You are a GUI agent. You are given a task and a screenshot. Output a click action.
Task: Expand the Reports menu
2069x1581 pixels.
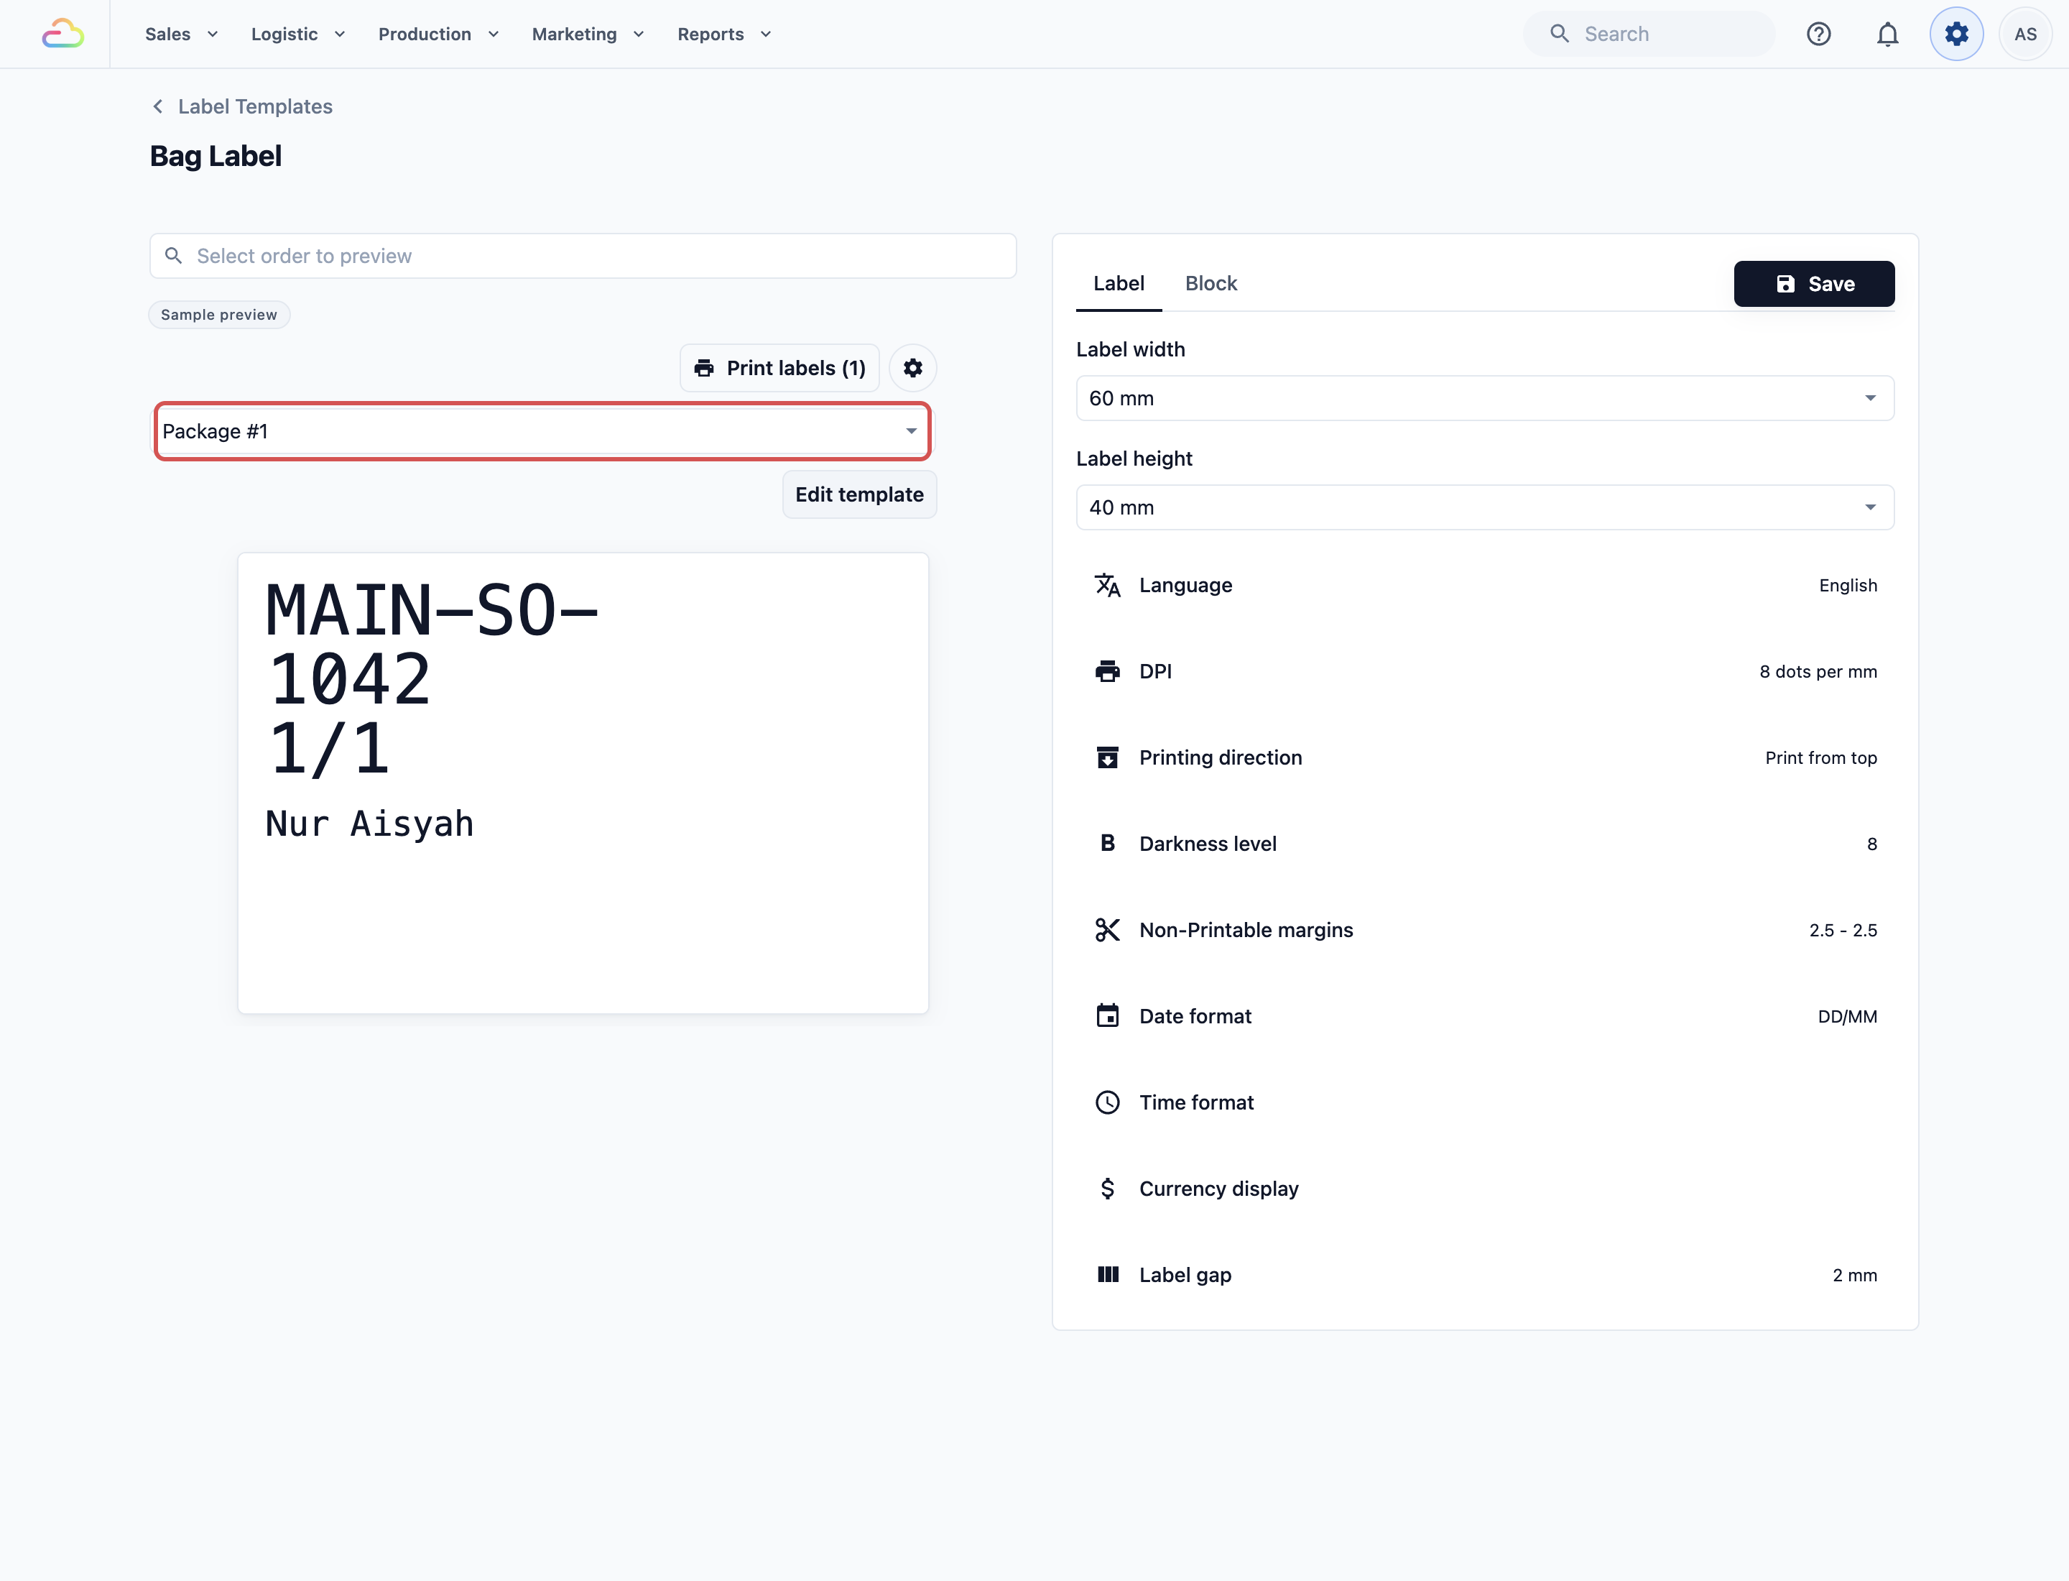pyautogui.click(x=724, y=34)
